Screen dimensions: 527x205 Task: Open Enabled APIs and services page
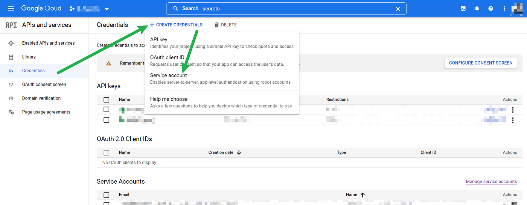(x=48, y=43)
